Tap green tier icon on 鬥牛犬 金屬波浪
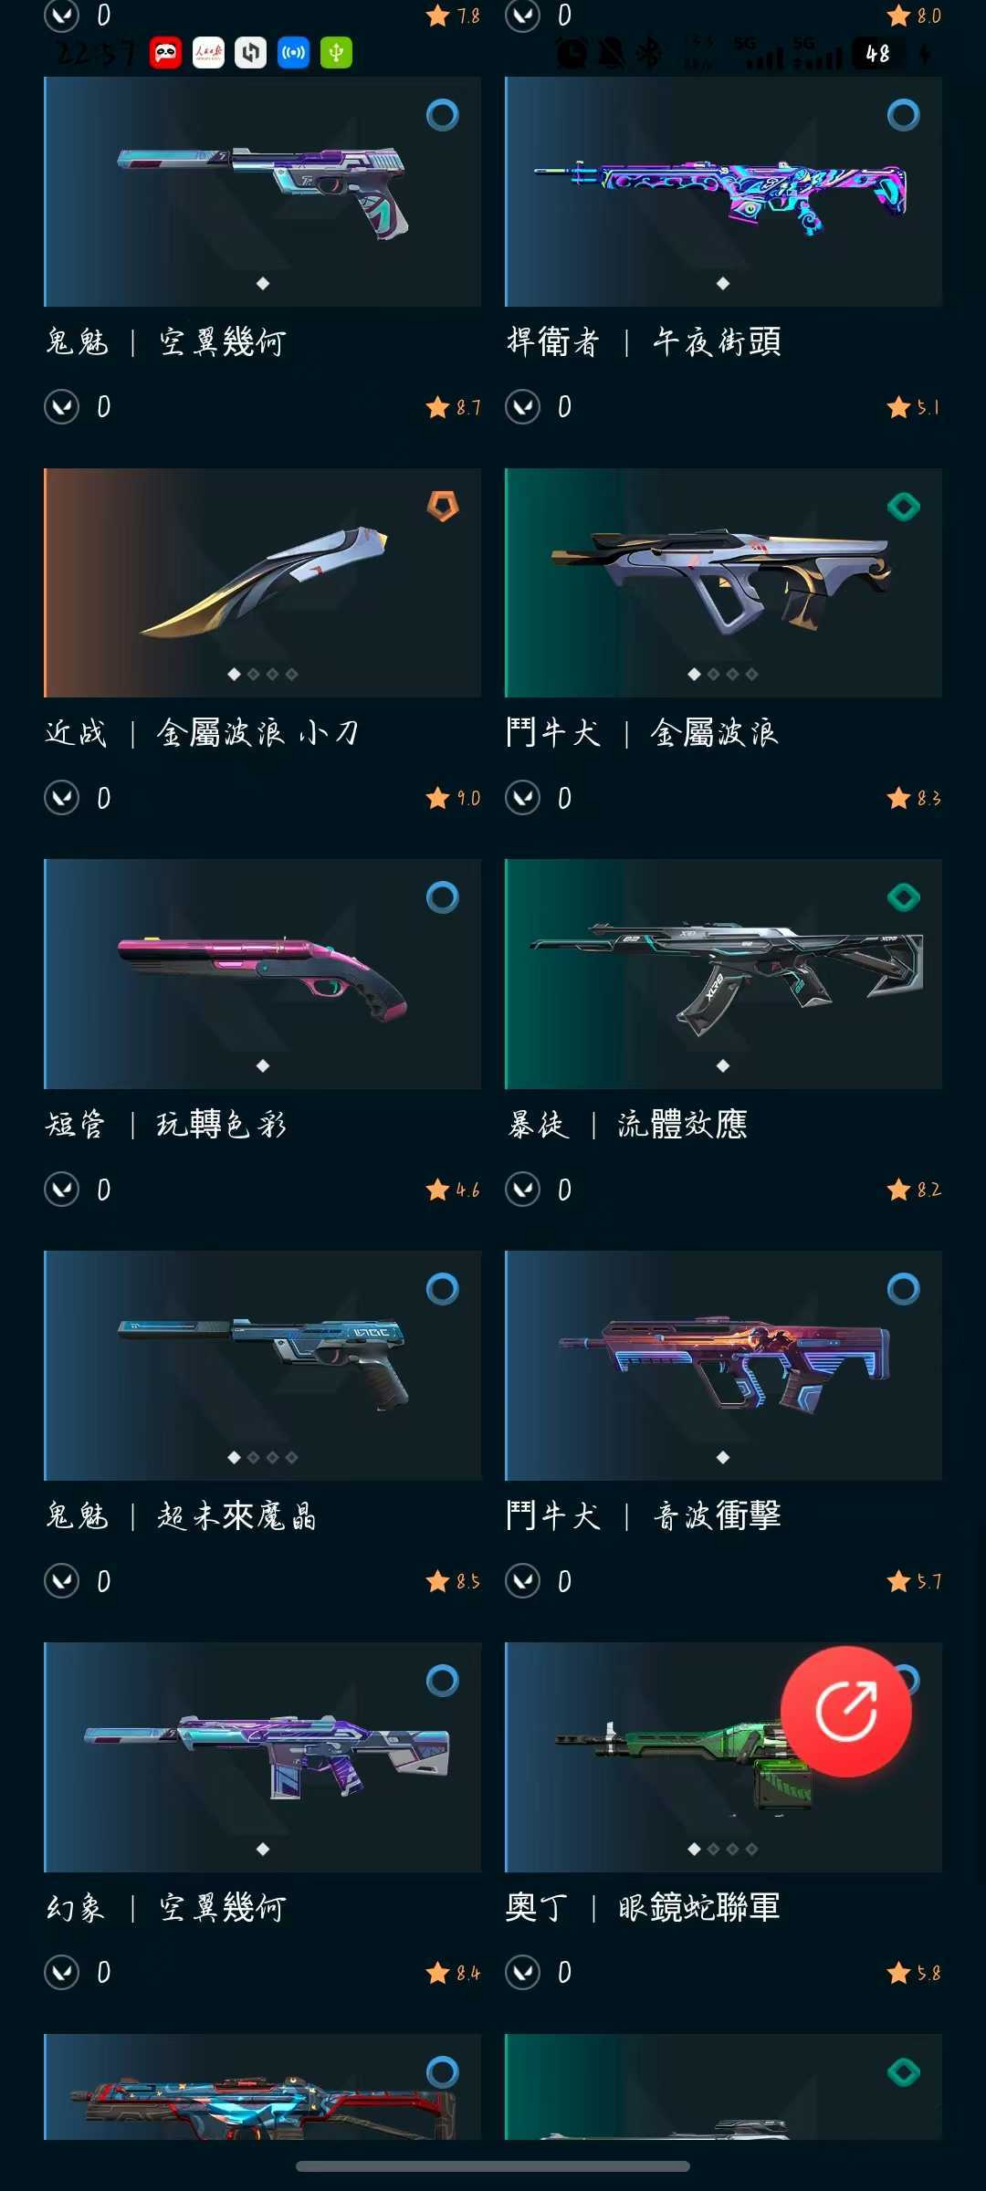The image size is (986, 2191). click(x=904, y=506)
